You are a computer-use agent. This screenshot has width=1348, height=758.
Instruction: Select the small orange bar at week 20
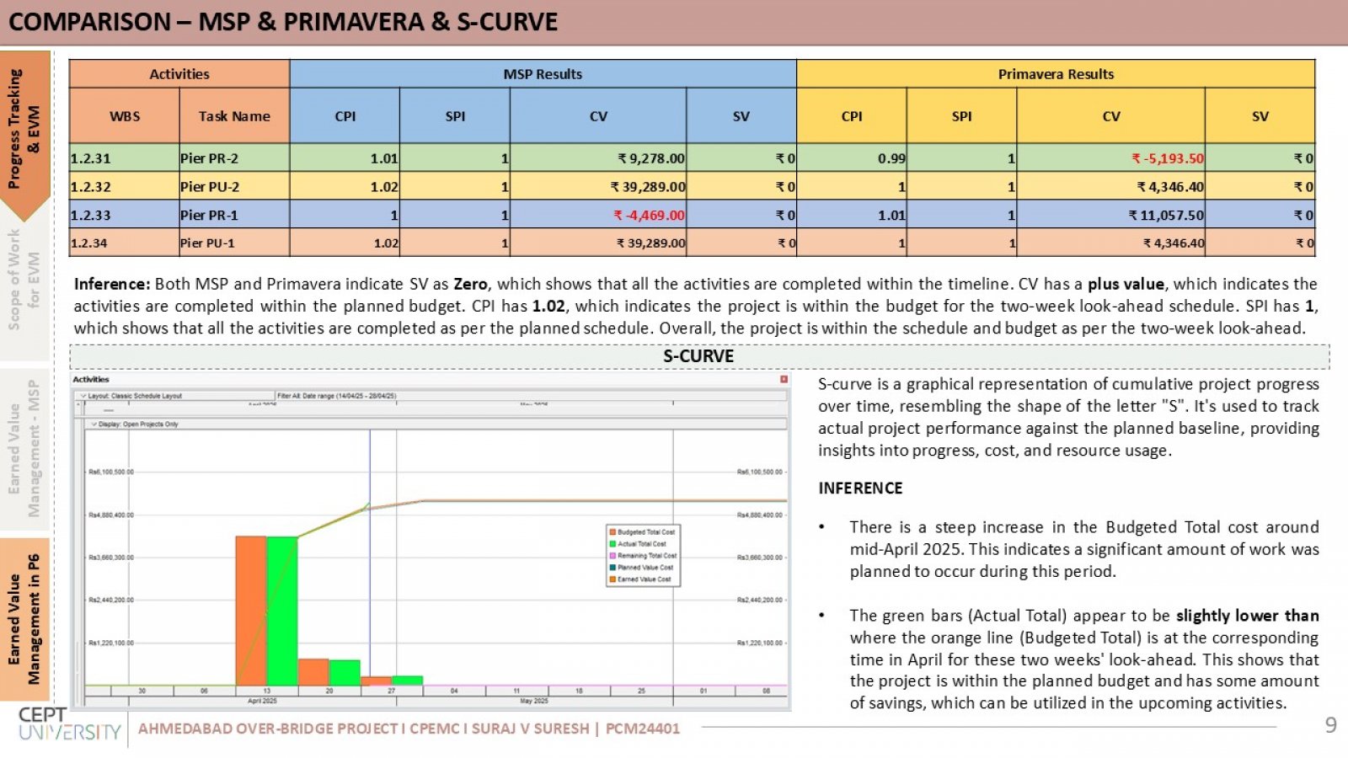click(x=313, y=672)
